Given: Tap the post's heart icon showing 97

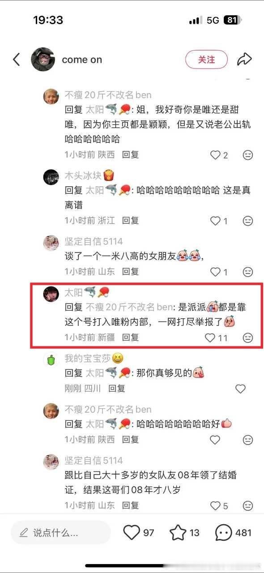Looking at the screenshot, I should pyautogui.click(x=132, y=532).
